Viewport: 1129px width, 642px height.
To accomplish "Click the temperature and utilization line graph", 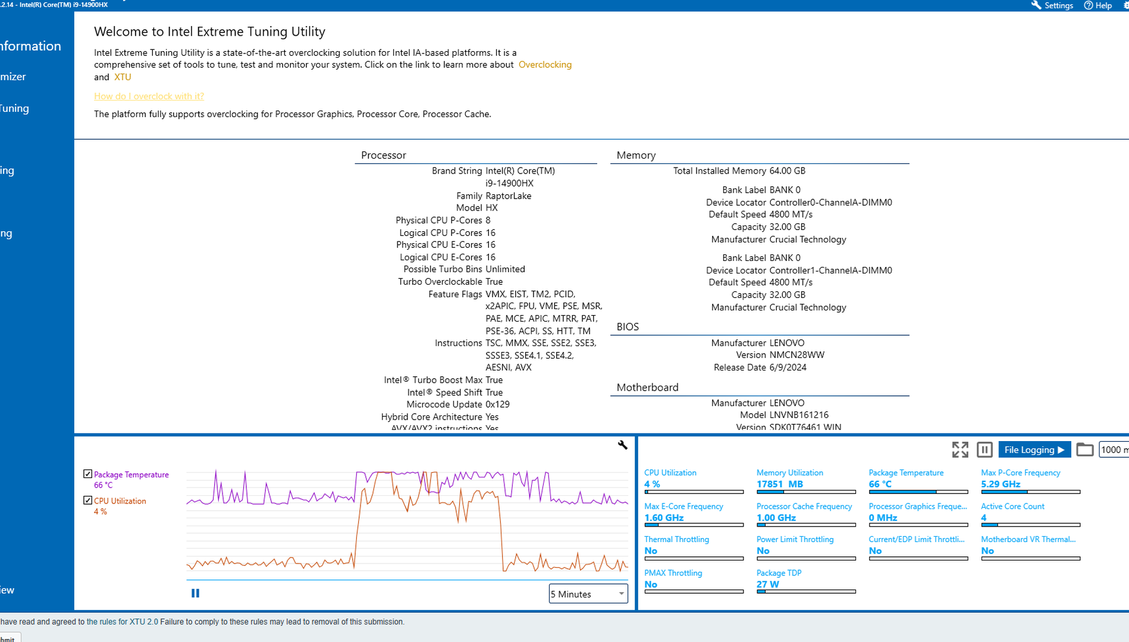I will click(407, 522).
